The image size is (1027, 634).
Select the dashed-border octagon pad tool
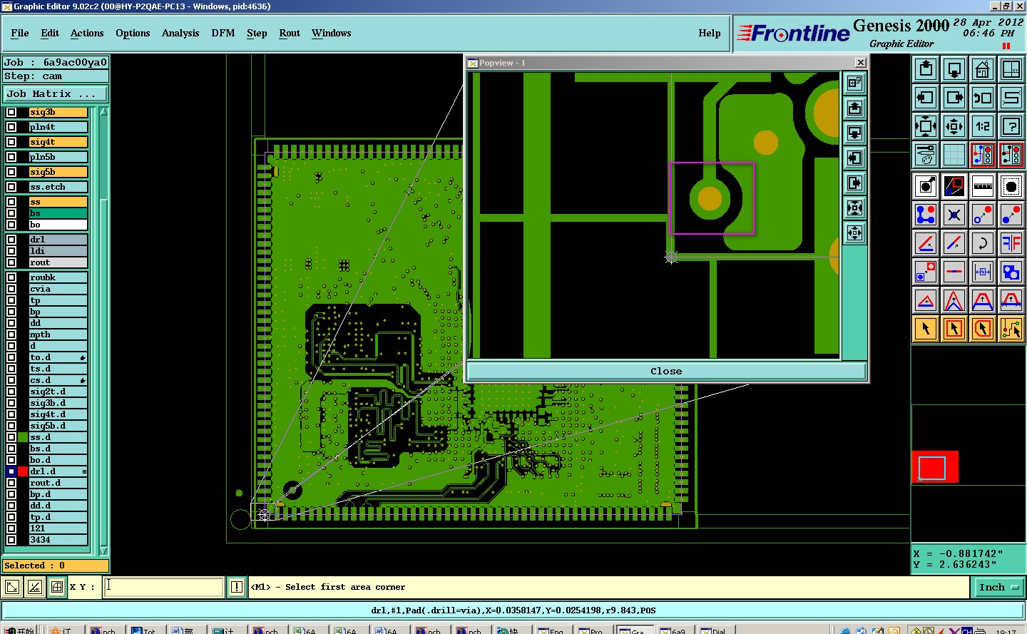pos(1011,187)
